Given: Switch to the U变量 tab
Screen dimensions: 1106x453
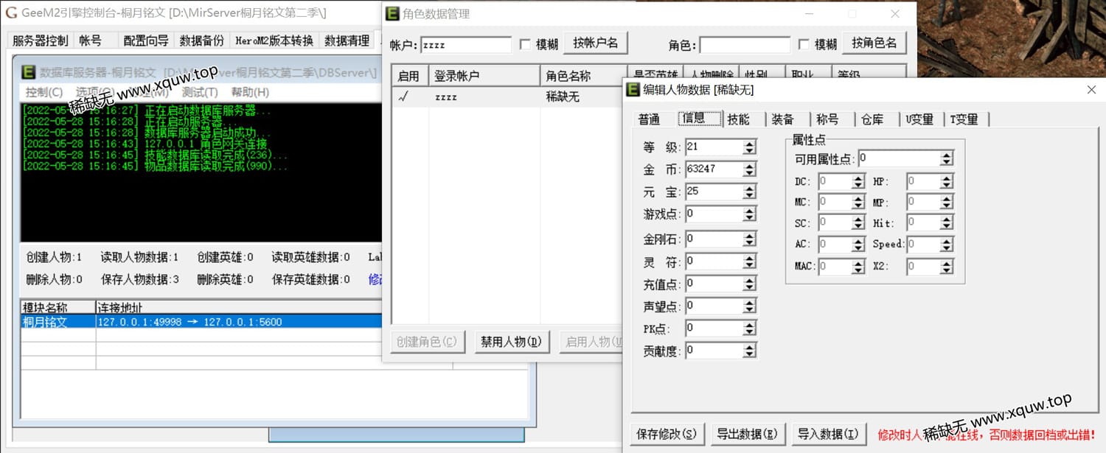Looking at the screenshot, I should point(919,119).
